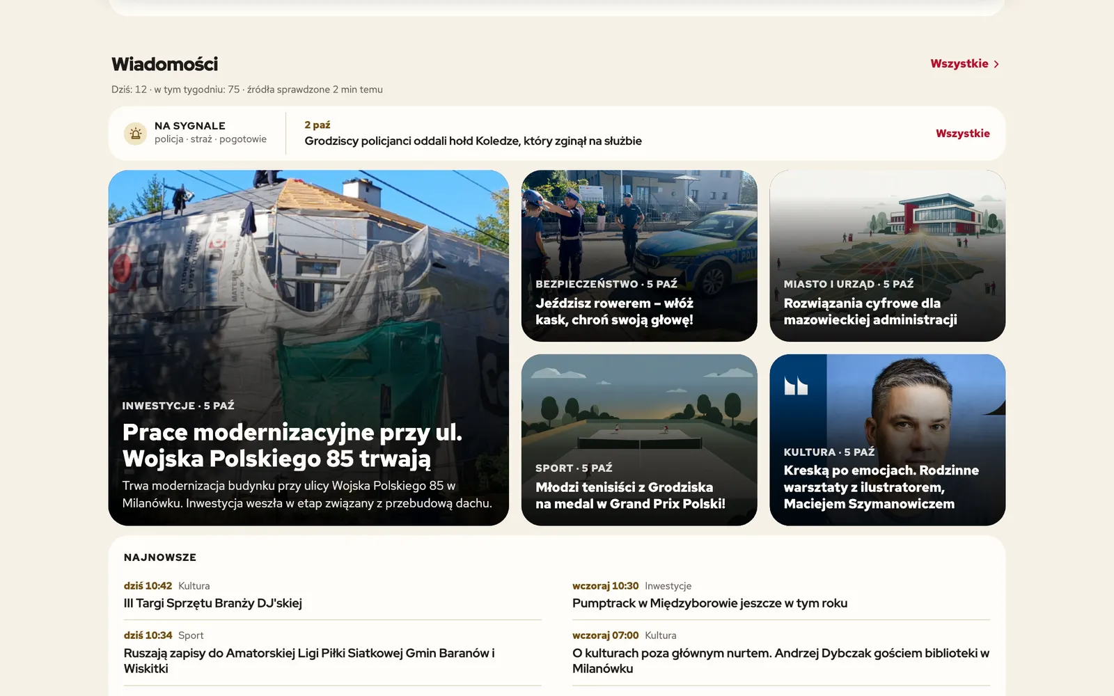Viewport: 1114px width, 696px height.
Task: Open the Grodziscy policjanci oddali hołd Koledze headline
Action: click(x=473, y=141)
